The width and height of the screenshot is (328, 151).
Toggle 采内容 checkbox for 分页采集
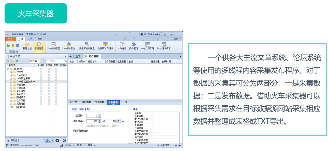pyautogui.click(x=49, y=88)
